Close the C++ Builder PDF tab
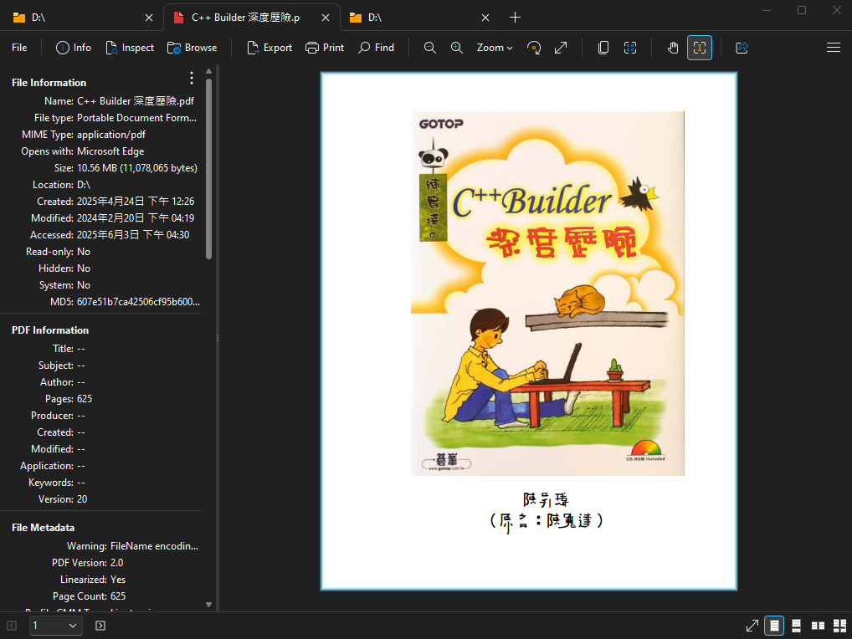 pyautogui.click(x=326, y=18)
